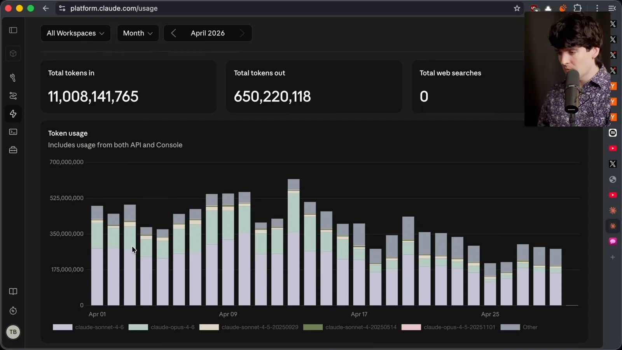622x350 pixels.
Task: Open the cube icon in the sidebar
Action: pyautogui.click(x=13, y=54)
